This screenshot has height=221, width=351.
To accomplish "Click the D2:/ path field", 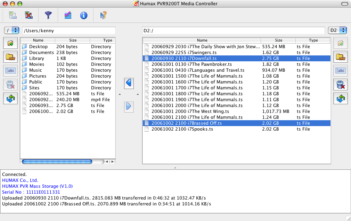I will point(233,30).
